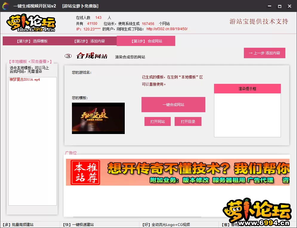The width and height of the screenshot is (297, 228).
Task: Go back with 上一步 添加内容 button
Action: point(264,53)
